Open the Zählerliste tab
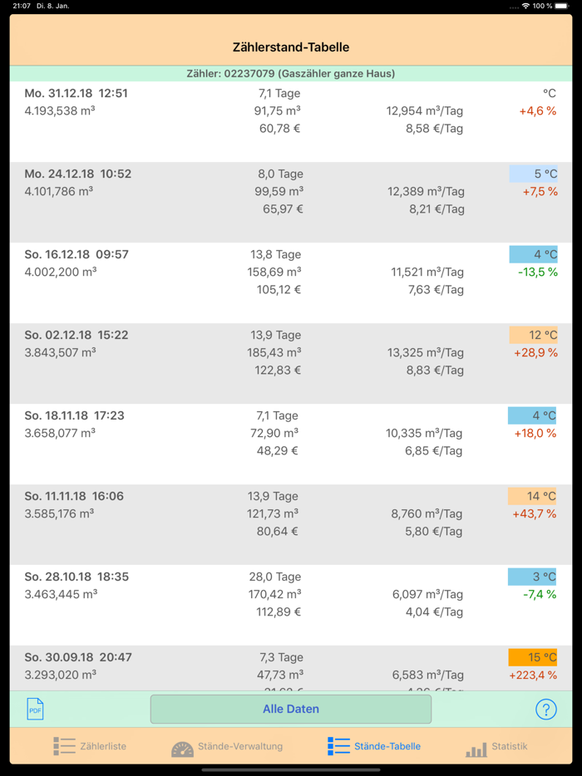The image size is (582, 776). 102,746
